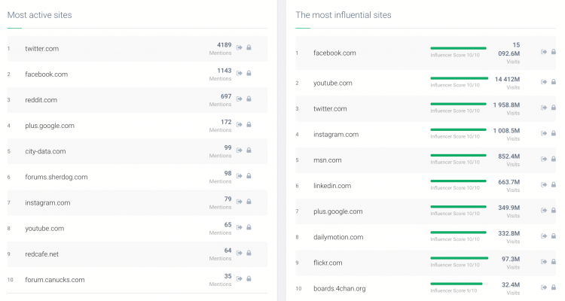Select twitter.com in most active sites
This screenshot has width=565, height=301.
[41, 49]
